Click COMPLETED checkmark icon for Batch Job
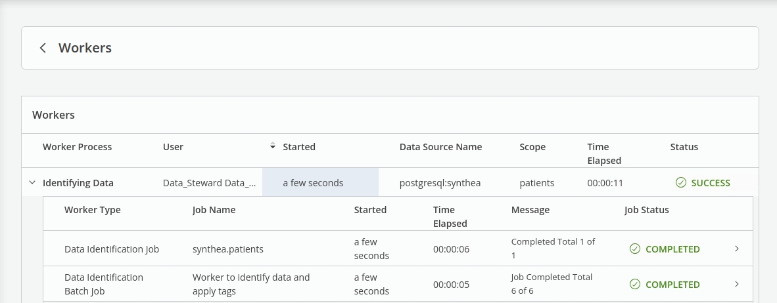 [635, 285]
